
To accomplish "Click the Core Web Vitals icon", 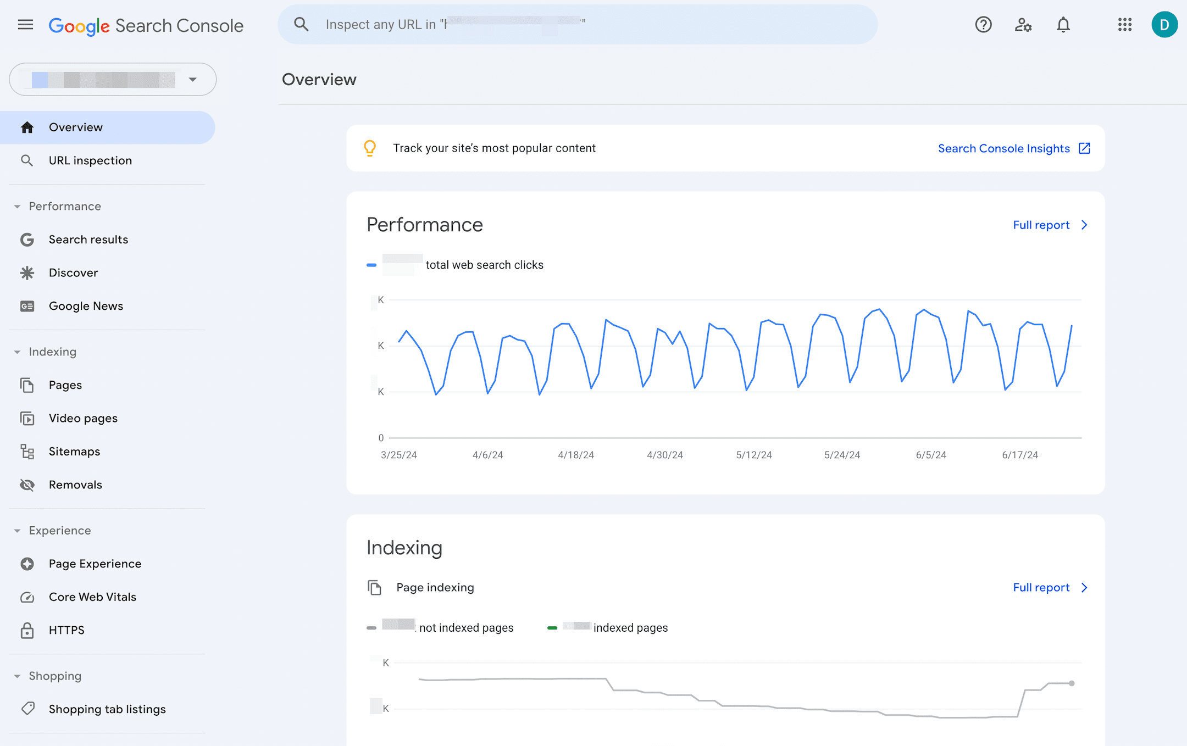I will tap(26, 597).
